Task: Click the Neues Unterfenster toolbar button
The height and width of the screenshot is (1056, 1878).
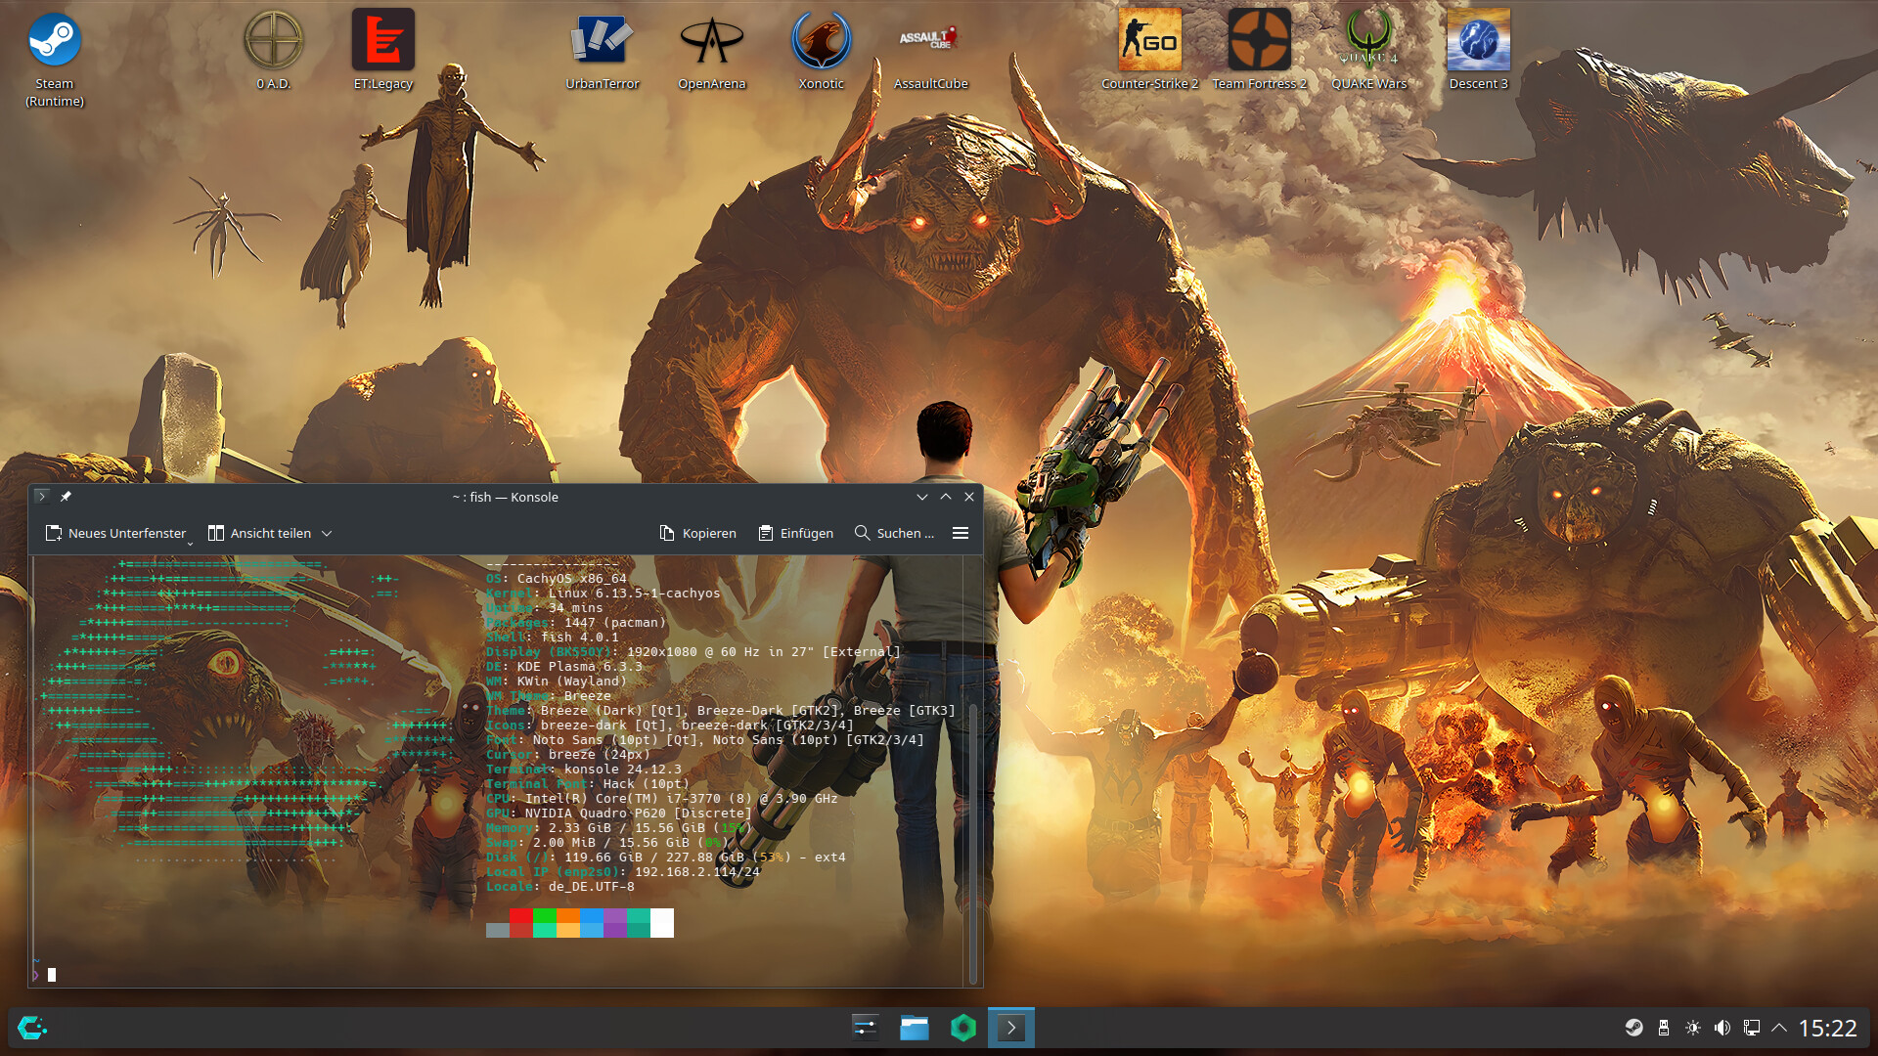Action: (x=115, y=533)
